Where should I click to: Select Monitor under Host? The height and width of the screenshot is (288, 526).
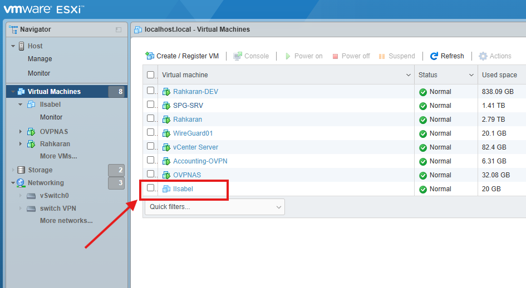(x=39, y=73)
